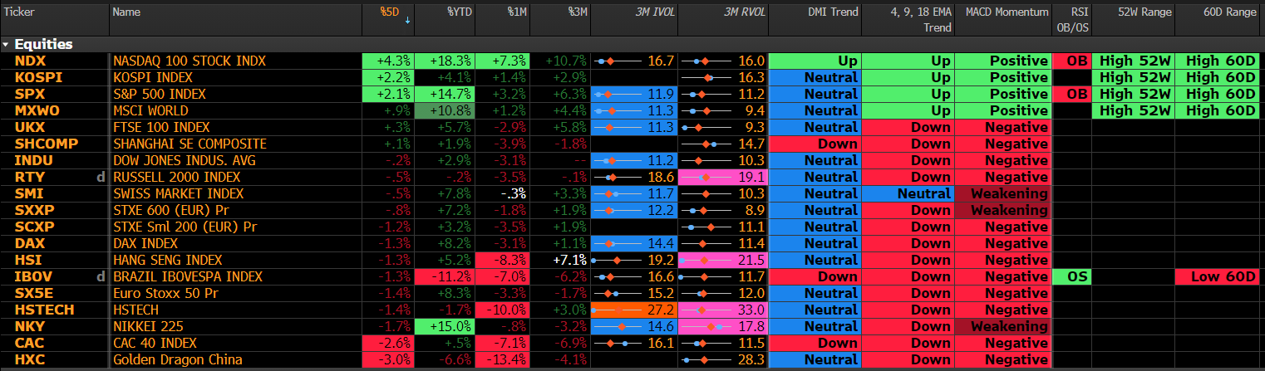Click the RSI OB/OS column header
The width and height of the screenshot is (1265, 371).
tap(1071, 20)
